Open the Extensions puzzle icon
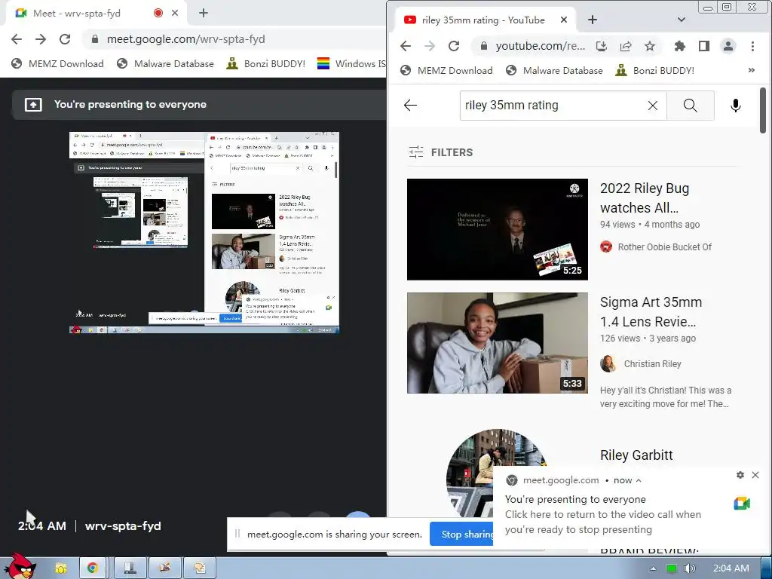 coord(680,46)
